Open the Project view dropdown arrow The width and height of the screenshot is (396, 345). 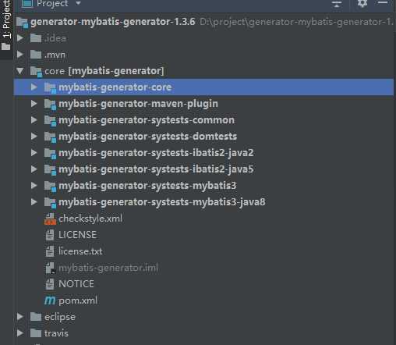pyautogui.click(x=78, y=3)
